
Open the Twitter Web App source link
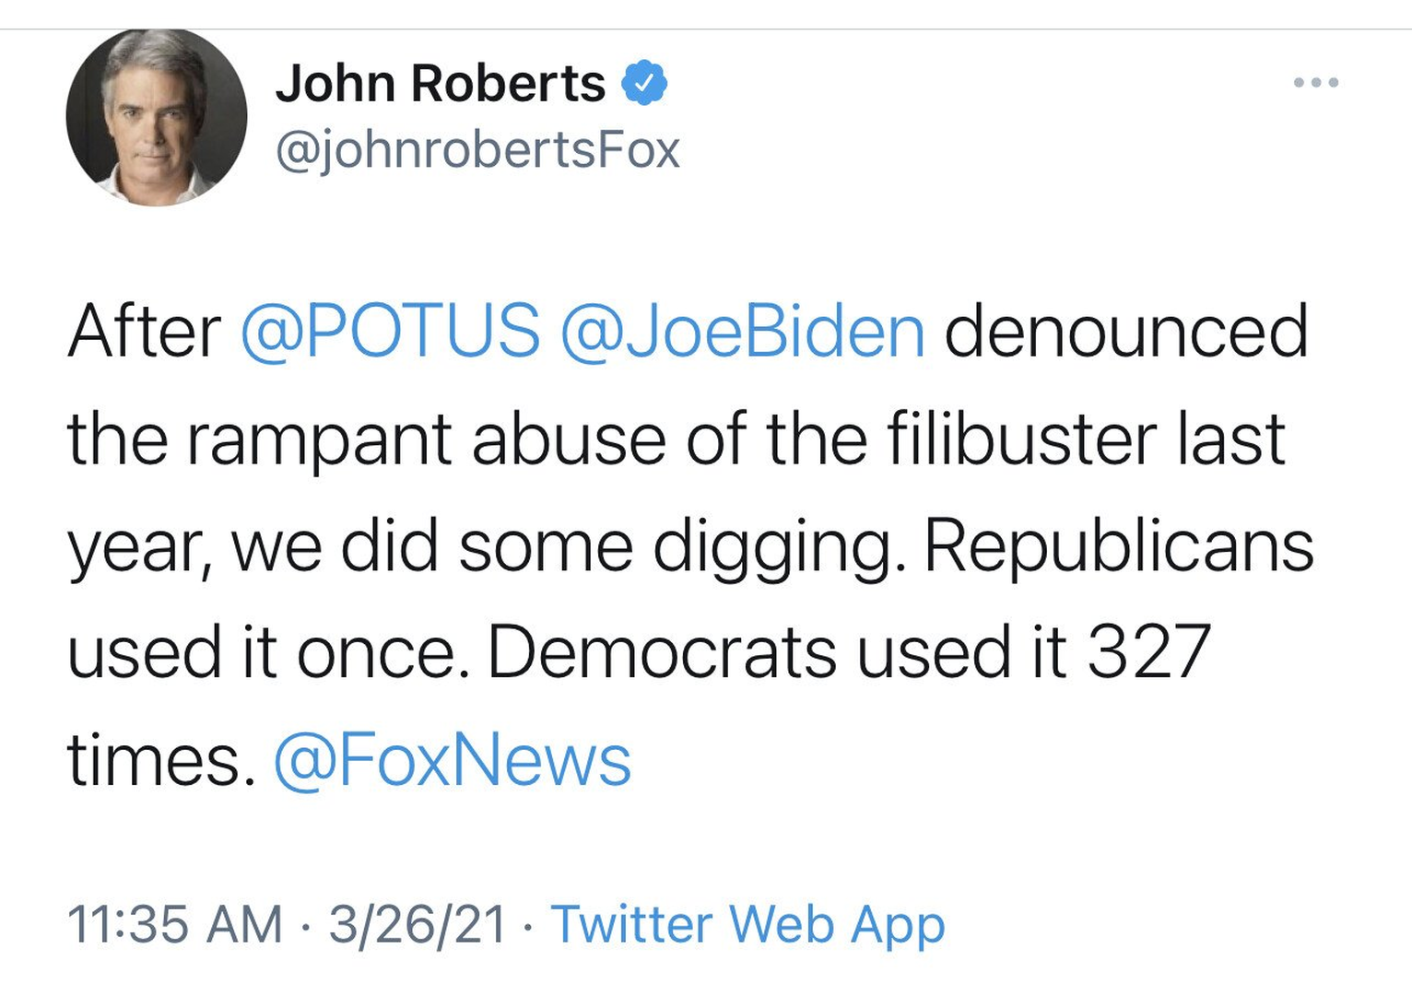pos(747,924)
